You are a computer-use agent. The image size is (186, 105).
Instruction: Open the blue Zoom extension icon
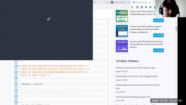click(x=142, y=7)
